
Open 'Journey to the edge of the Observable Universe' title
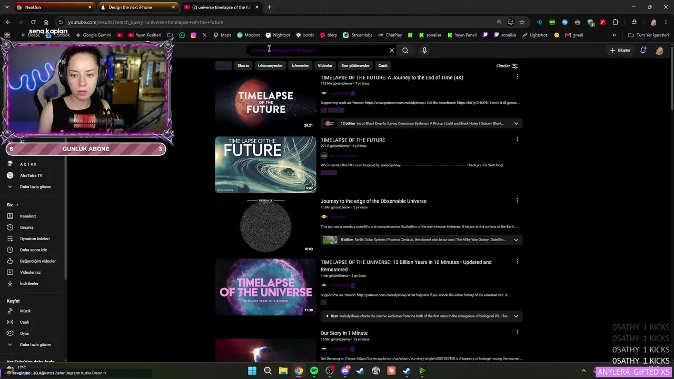pyautogui.click(x=373, y=201)
